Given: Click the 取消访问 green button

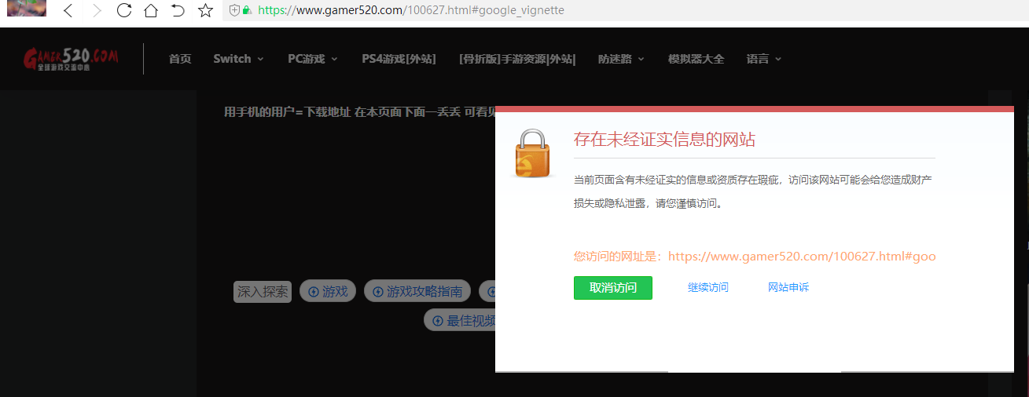Looking at the screenshot, I should tap(613, 288).
